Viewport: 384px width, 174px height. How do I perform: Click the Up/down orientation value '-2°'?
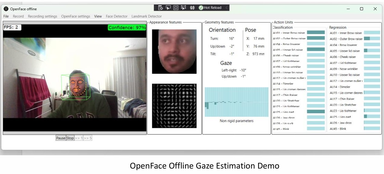click(x=231, y=46)
